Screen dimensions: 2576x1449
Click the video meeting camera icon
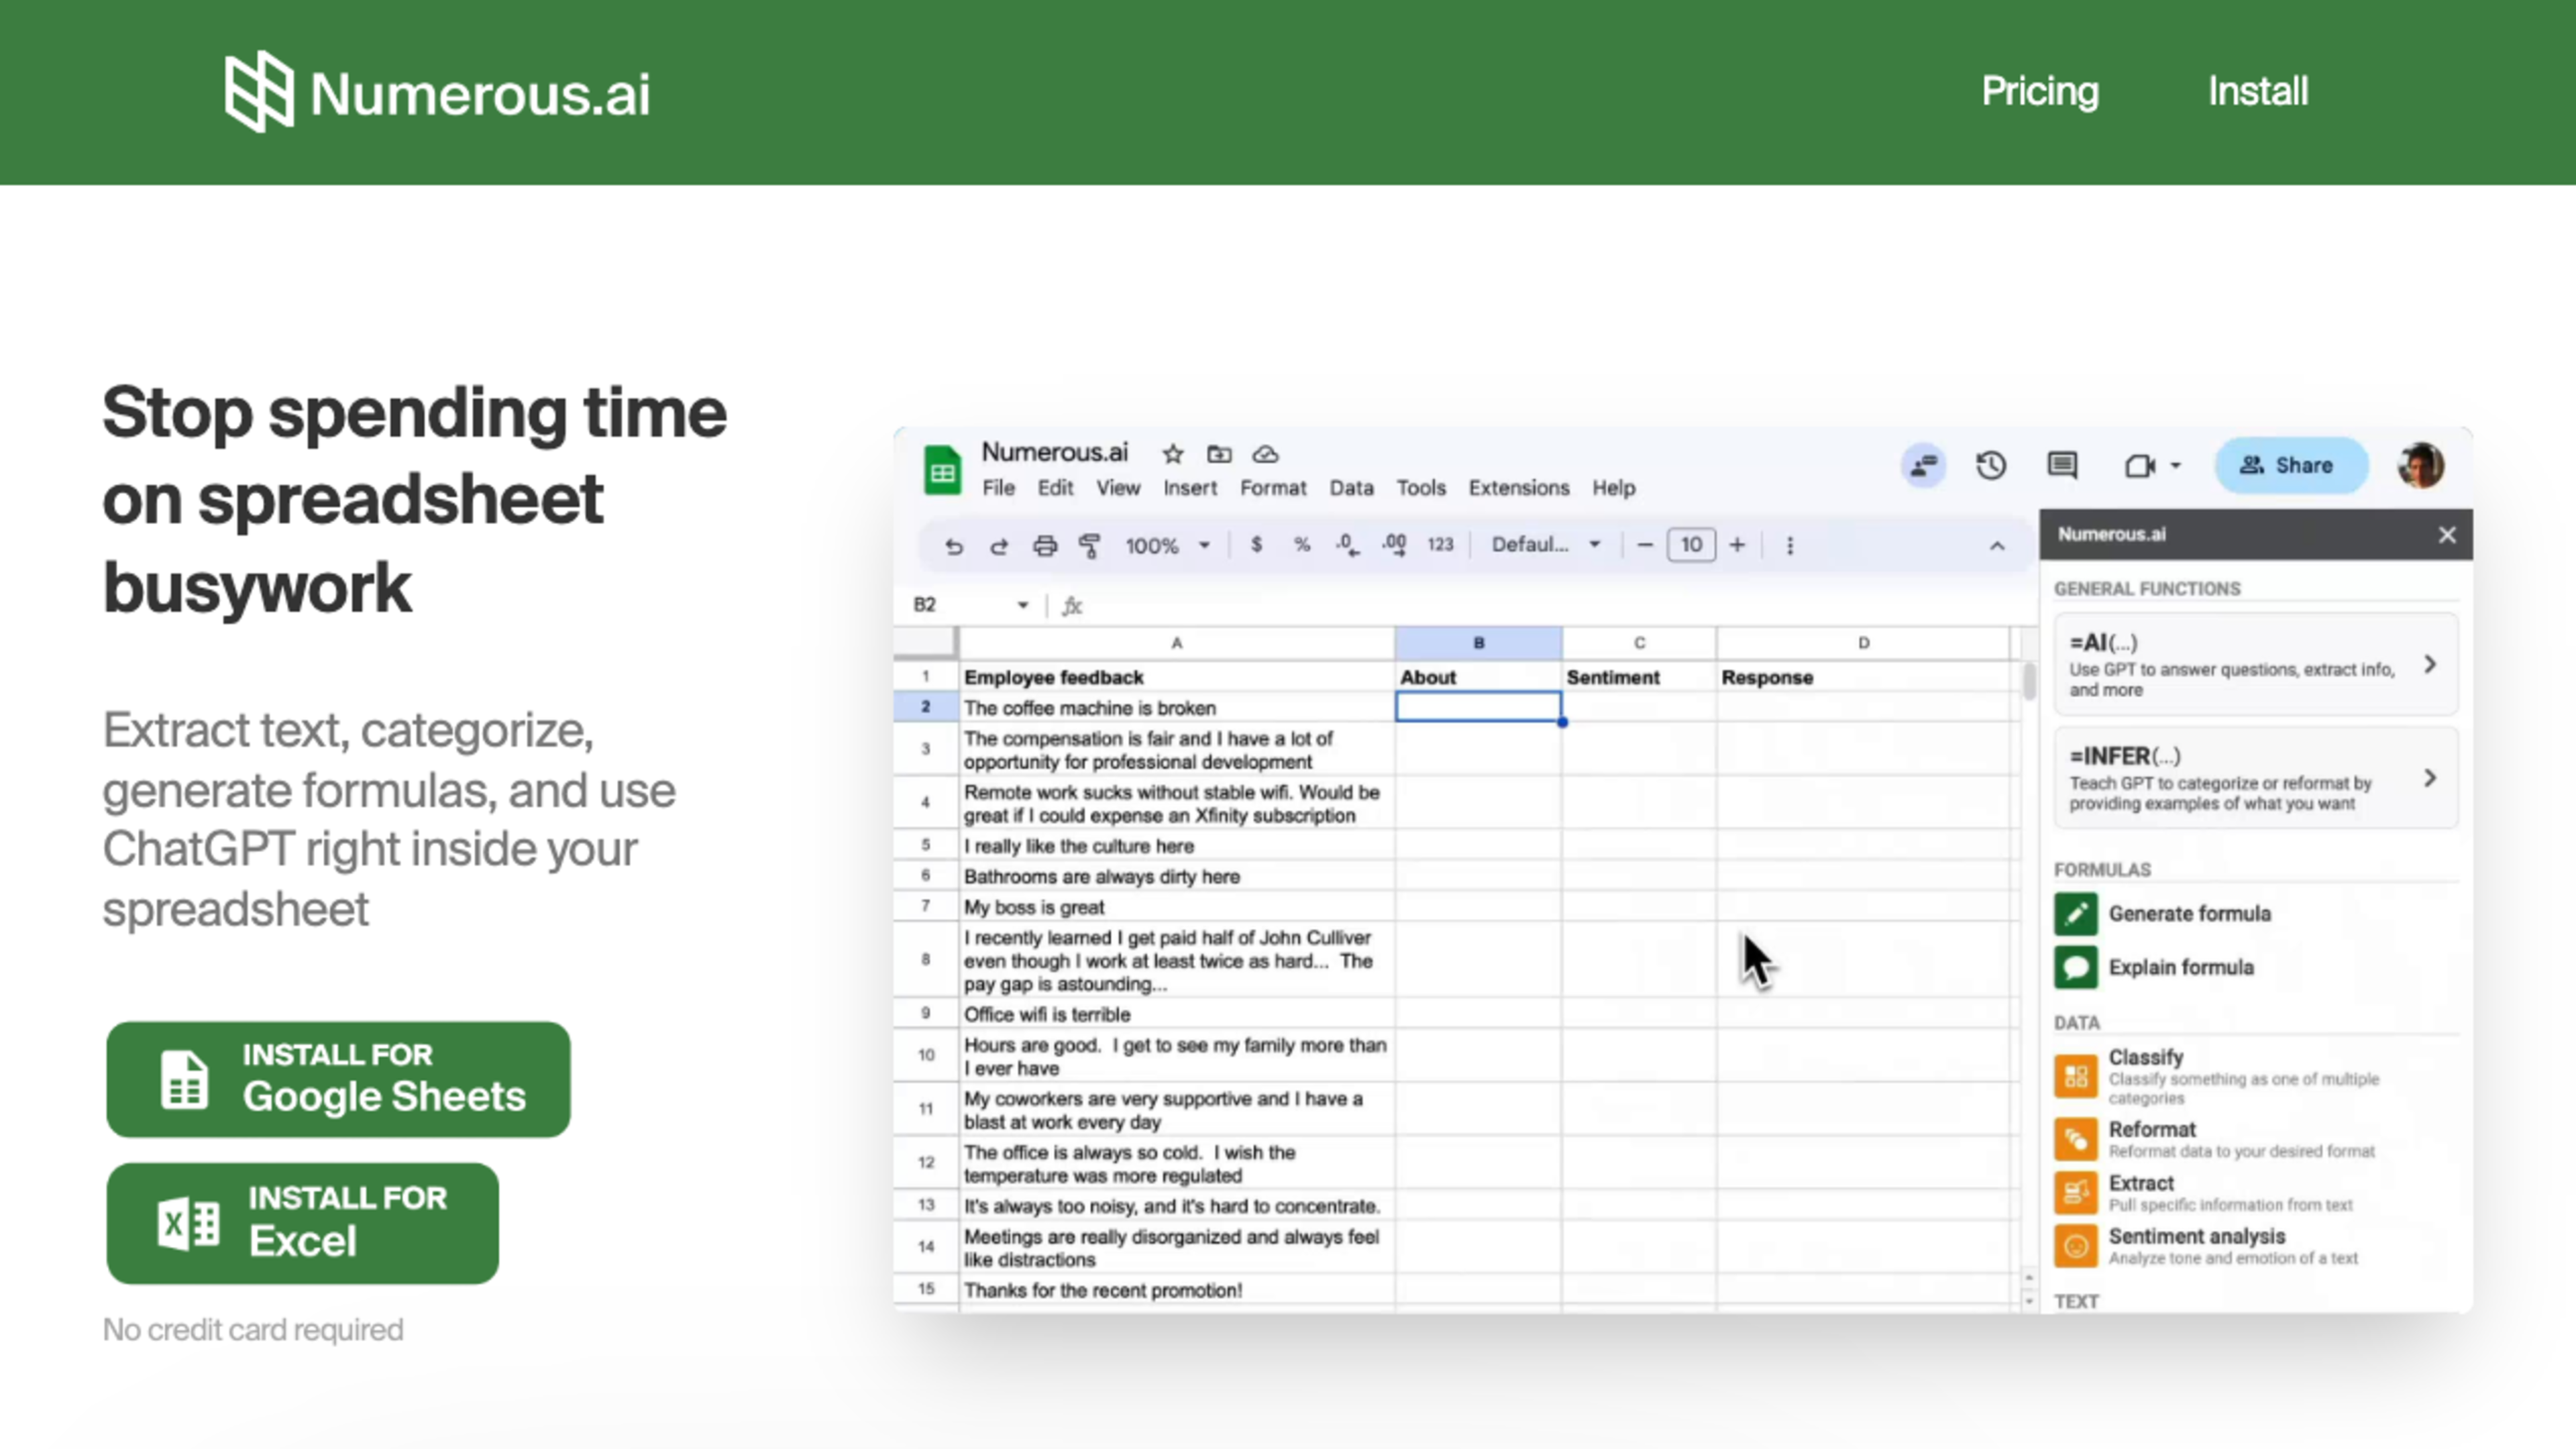[2140, 466]
